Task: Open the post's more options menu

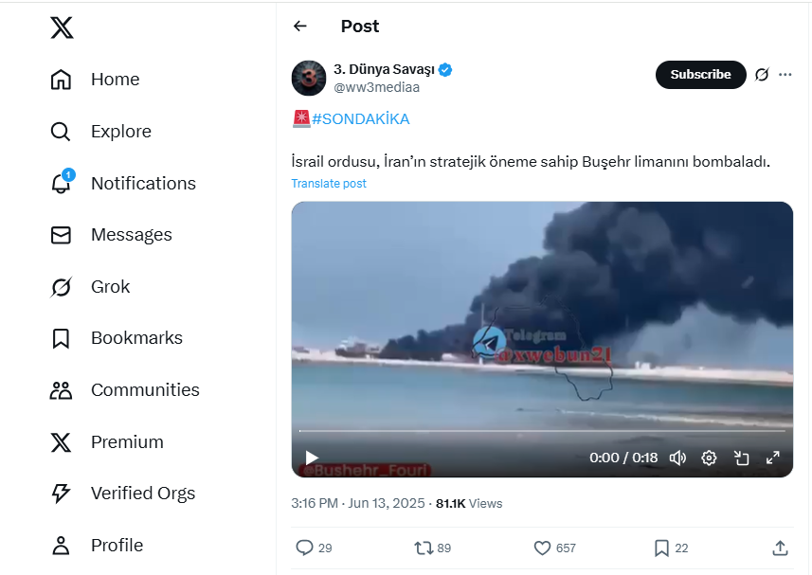Action: pos(785,75)
